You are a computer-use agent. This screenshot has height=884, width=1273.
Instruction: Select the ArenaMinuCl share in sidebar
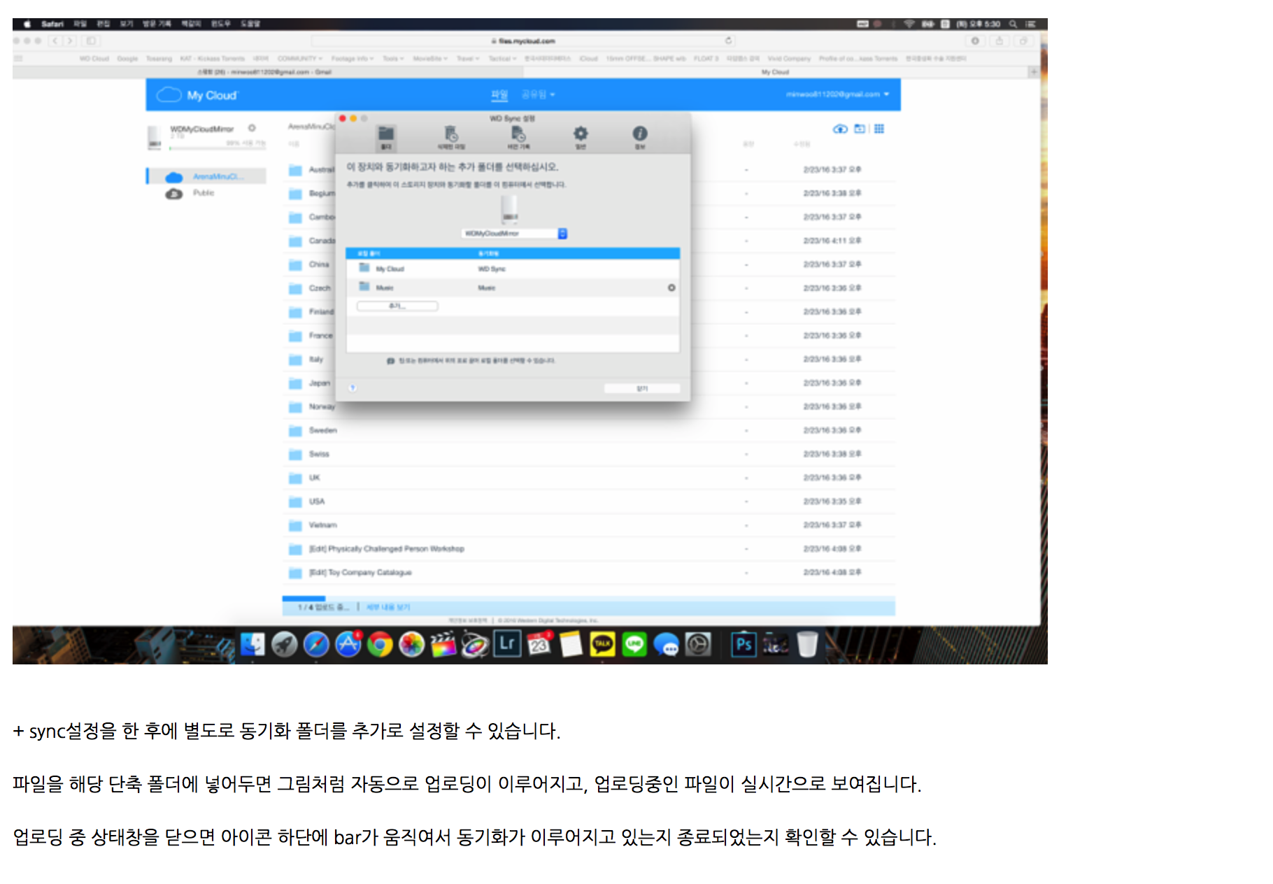pos(206,176)
